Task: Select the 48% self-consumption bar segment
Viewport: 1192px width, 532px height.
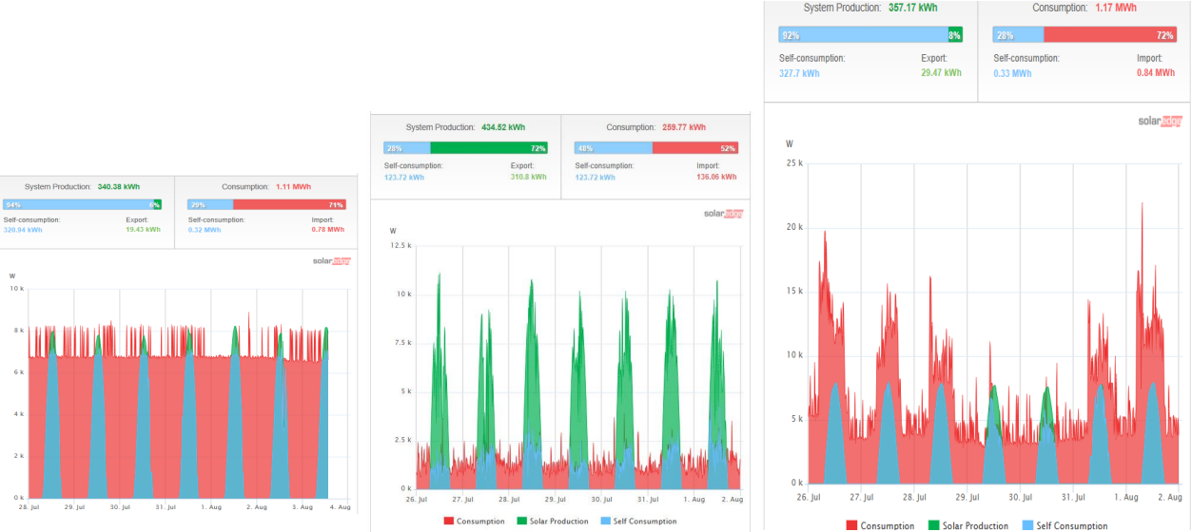Action: point(613,148)
